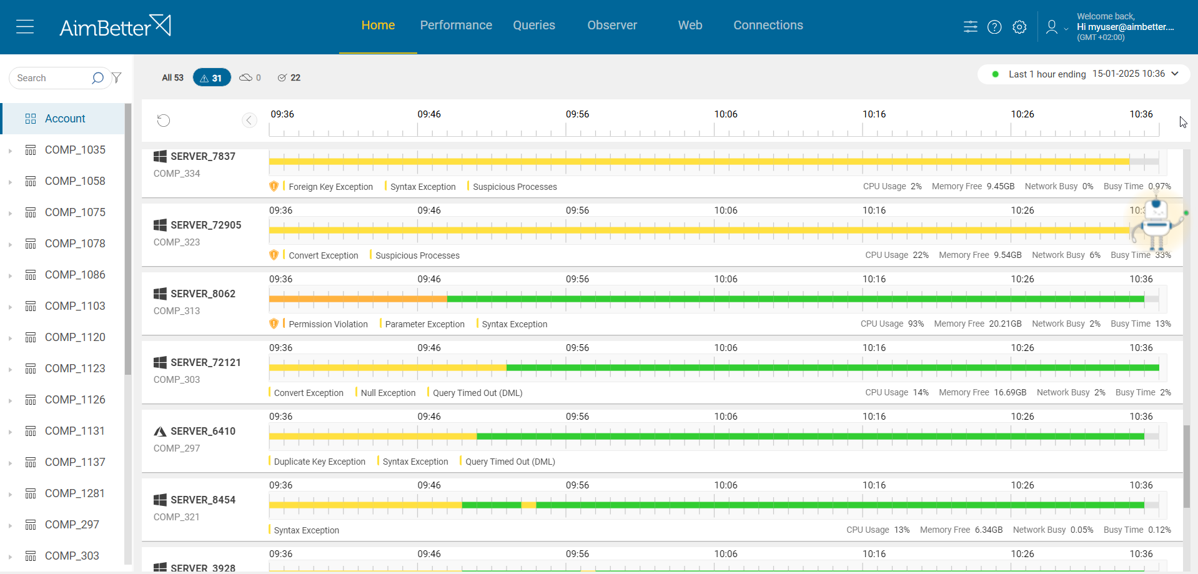Click the Windows icon for SERVER_72905
This screenshot has height=574, width=1198.
160,225
